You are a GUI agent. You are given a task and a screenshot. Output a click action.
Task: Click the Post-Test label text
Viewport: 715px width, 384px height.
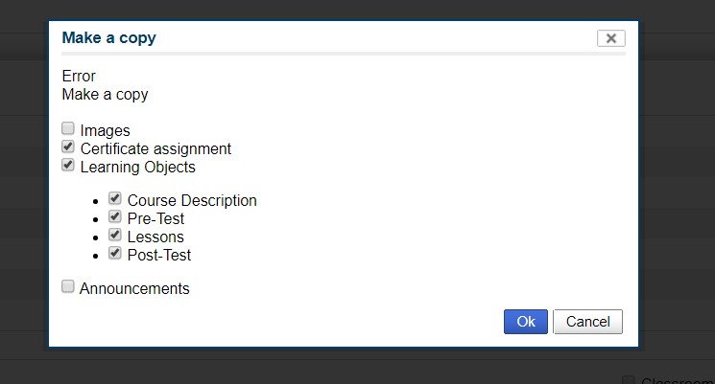click(159, 255)
